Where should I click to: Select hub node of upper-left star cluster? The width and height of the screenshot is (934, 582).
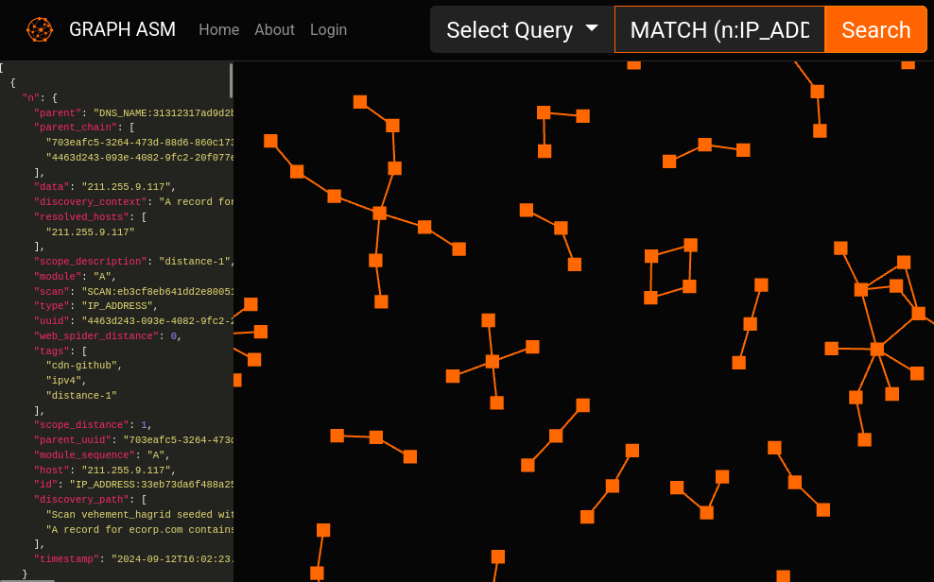[x=379, y=213]
